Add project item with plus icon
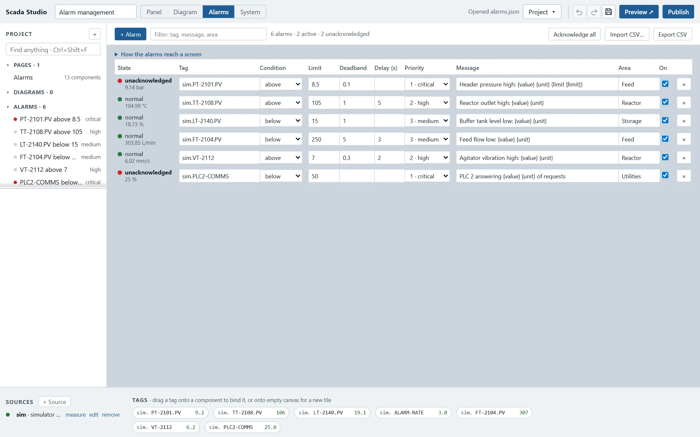700x437 pixels. pos(95,34)
